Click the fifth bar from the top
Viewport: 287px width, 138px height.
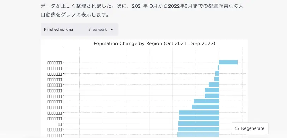pyautogui.click(x=214, y=84)
